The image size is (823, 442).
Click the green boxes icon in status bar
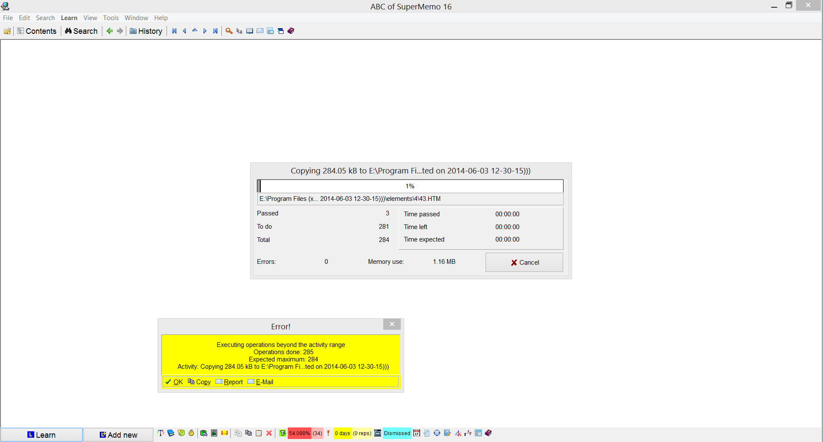coord(181,433)
